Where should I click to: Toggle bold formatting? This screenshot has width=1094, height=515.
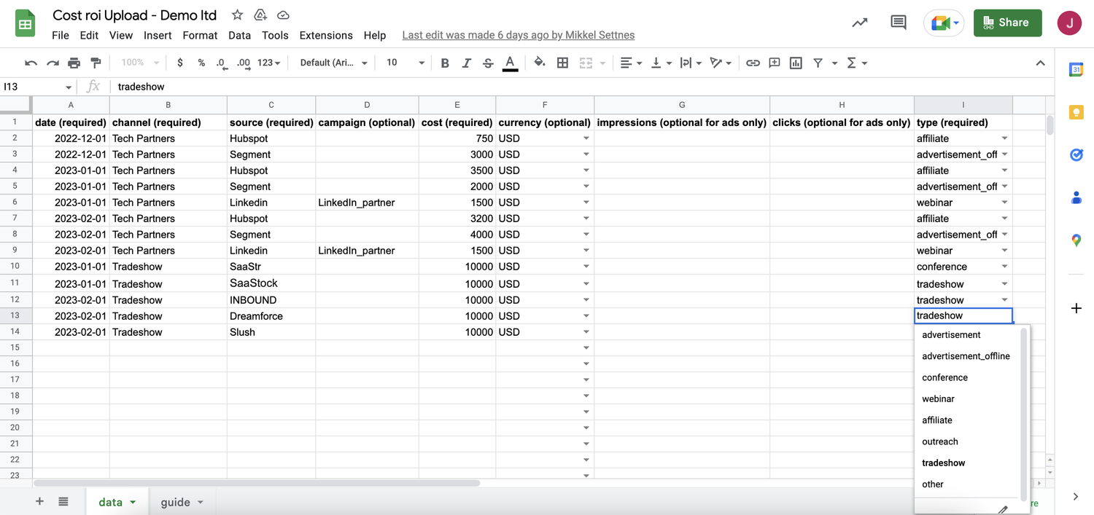[x=445, y=63]
